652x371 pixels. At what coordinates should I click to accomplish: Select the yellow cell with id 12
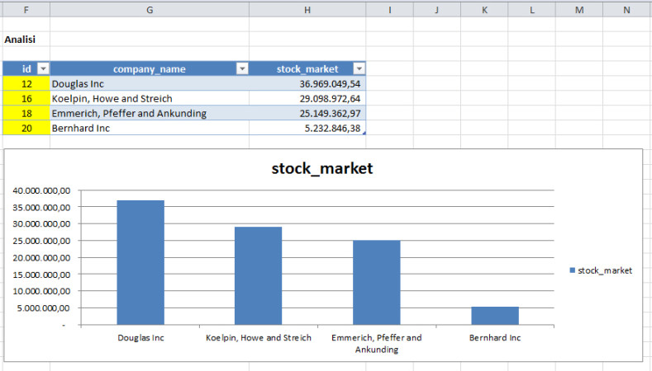pos(26,83)
